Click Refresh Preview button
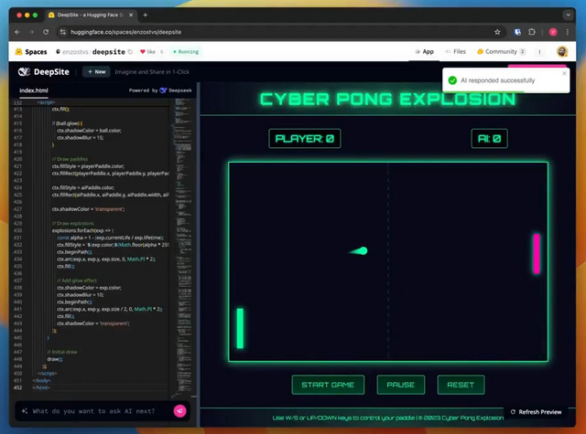586x434 pixels. [537, 412]
